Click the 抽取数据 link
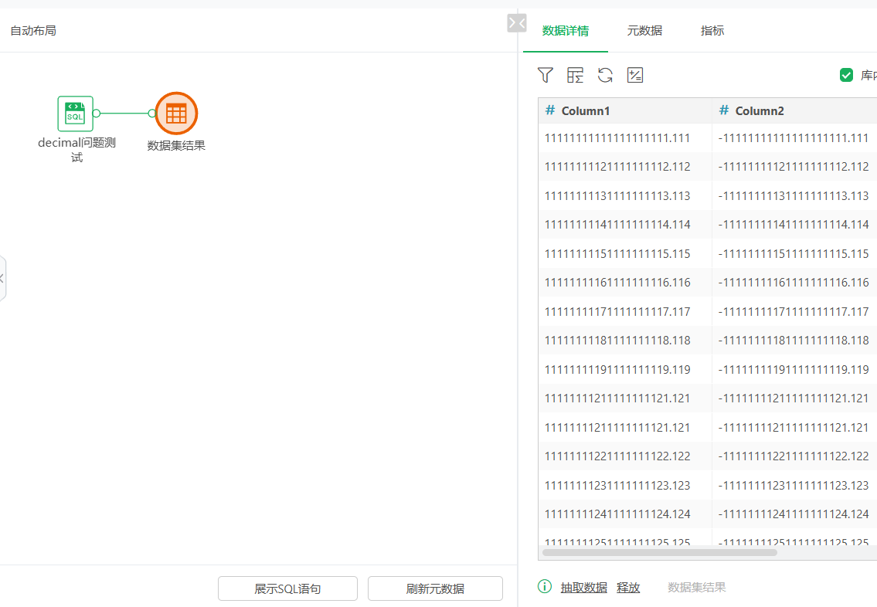Image resolution: width=877 pixels, height=607 pixels. click(x=583, y=587)
